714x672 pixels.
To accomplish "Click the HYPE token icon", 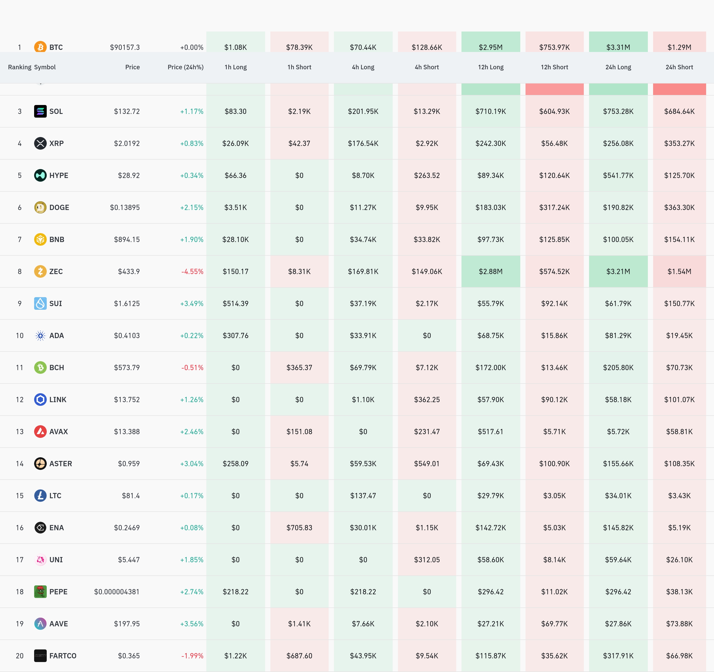I will click(x=40, y=175).
